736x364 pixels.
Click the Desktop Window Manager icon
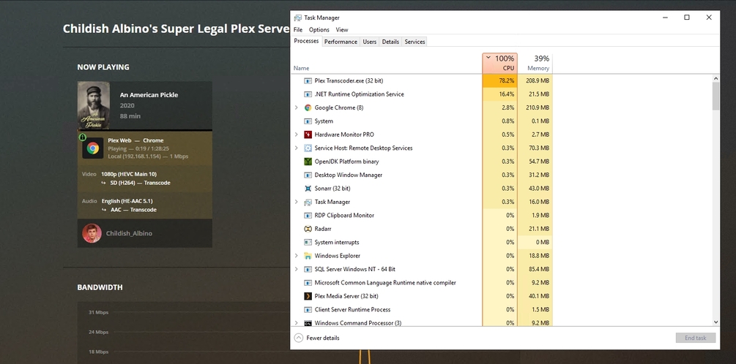(x=308, y=175)
